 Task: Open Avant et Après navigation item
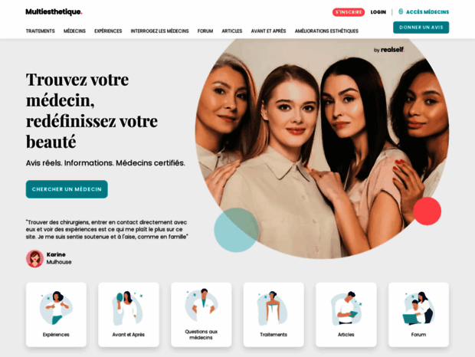[x=268, y=31]
